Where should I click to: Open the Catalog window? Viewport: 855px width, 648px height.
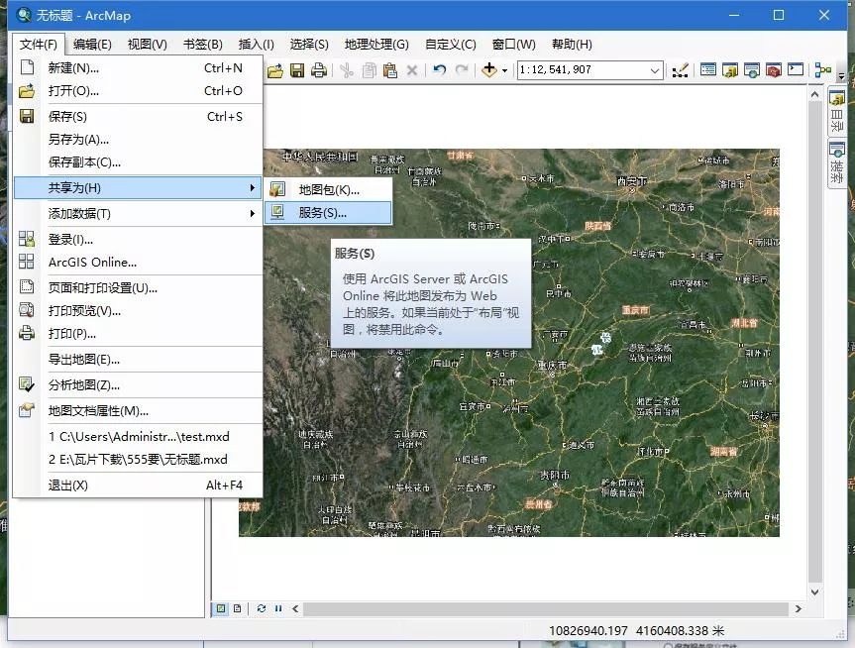coord(729,69)
